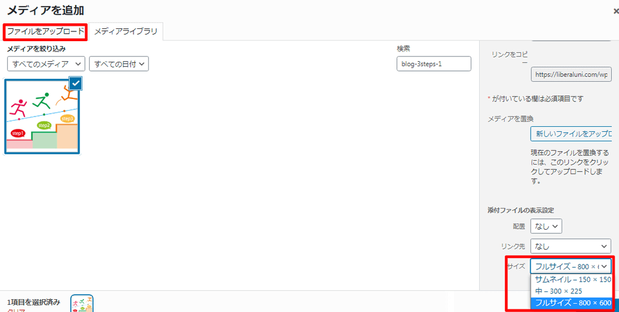Select the 3-steps staircase image thumbnail

click(43, 117)
